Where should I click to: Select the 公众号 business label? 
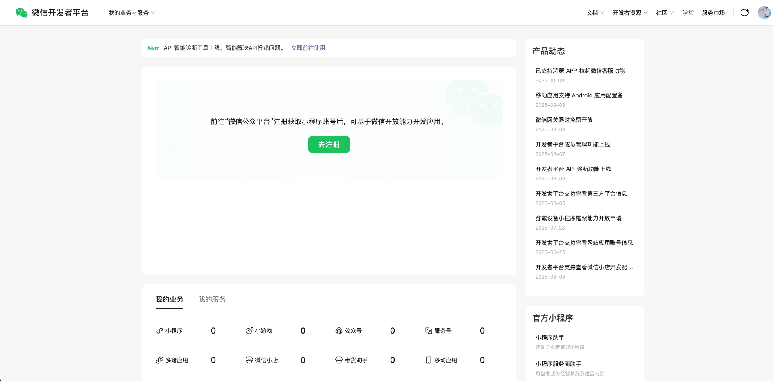(x=353, y=331)
